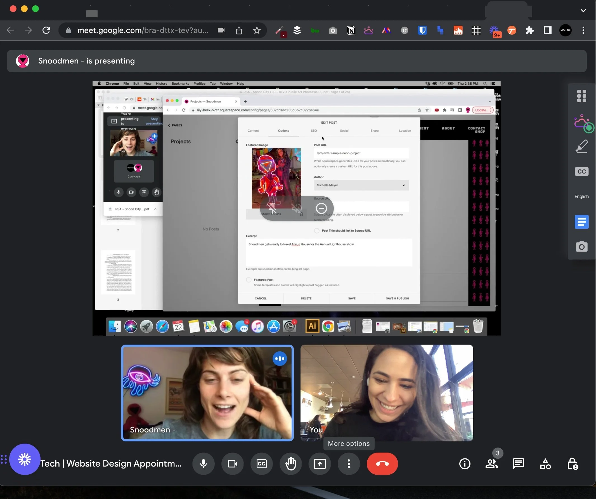Screen dimensions: 596x499
Task: Raise your hand in the meeting
Action: (290, 464)
